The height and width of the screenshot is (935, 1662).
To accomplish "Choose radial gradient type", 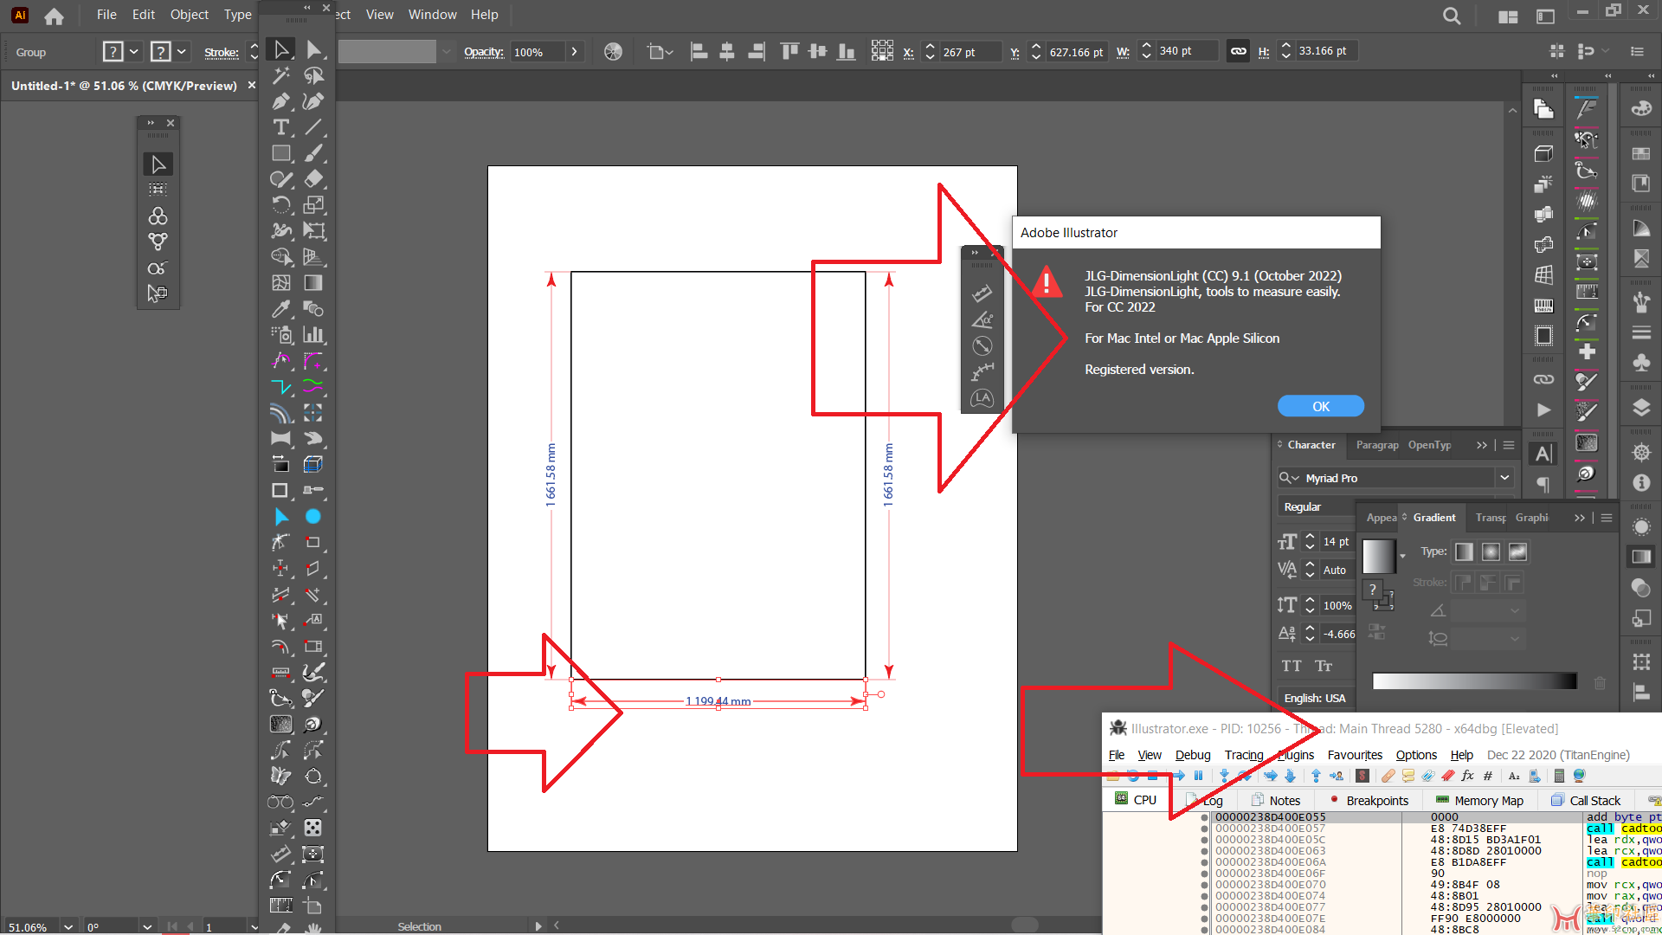I will 1491,551.
